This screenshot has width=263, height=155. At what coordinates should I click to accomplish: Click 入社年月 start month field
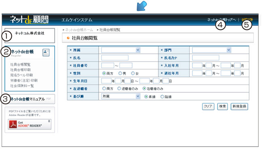209,66
